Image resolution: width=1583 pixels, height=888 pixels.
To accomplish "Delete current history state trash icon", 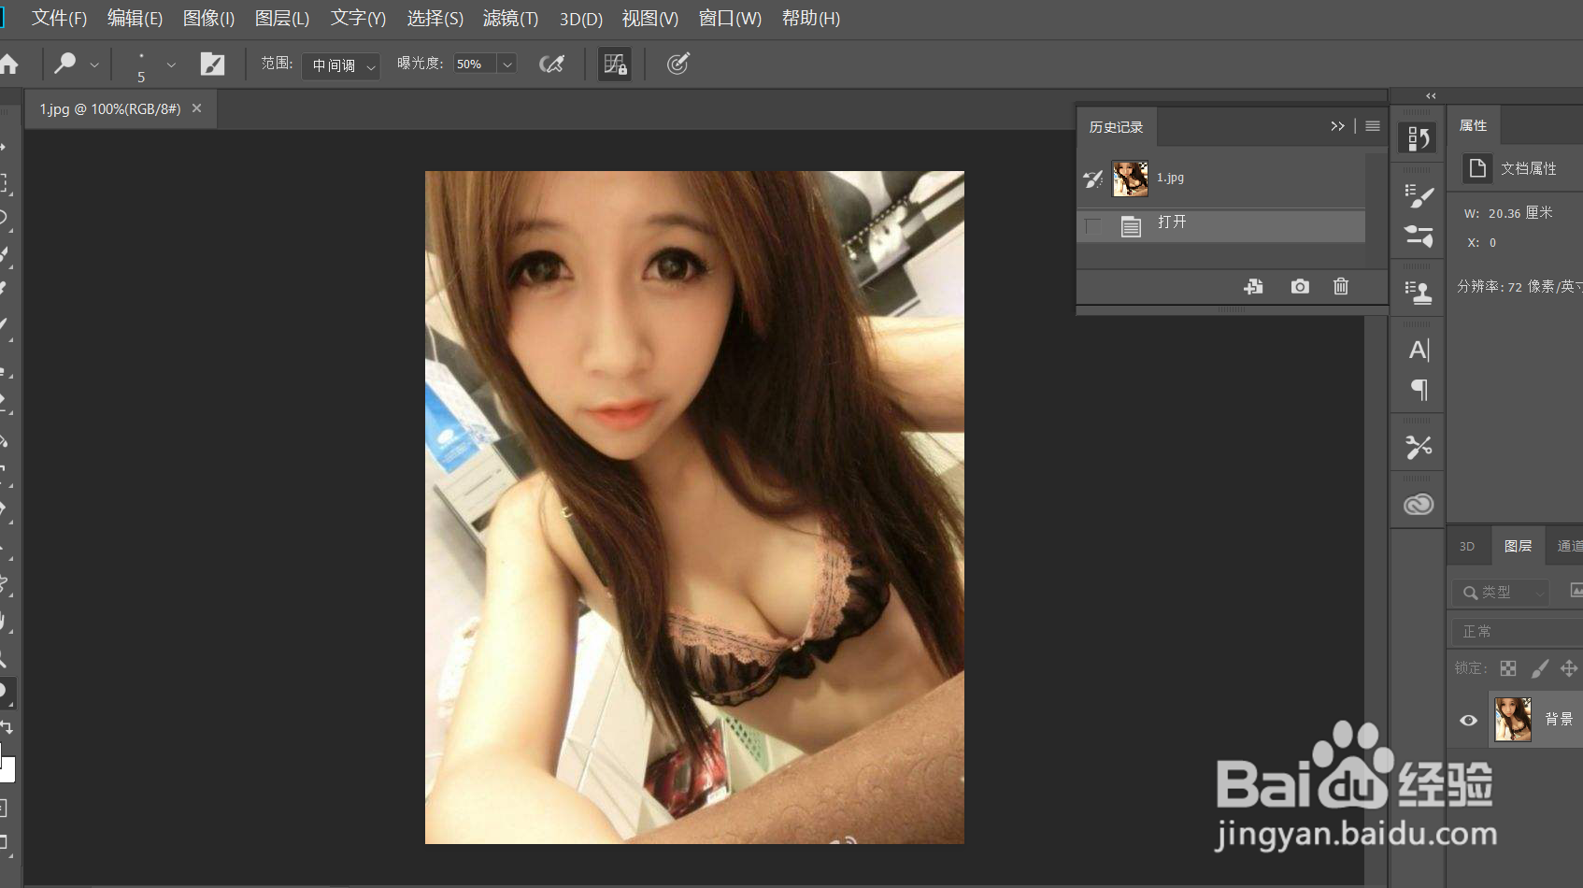I will [1341, 287].
